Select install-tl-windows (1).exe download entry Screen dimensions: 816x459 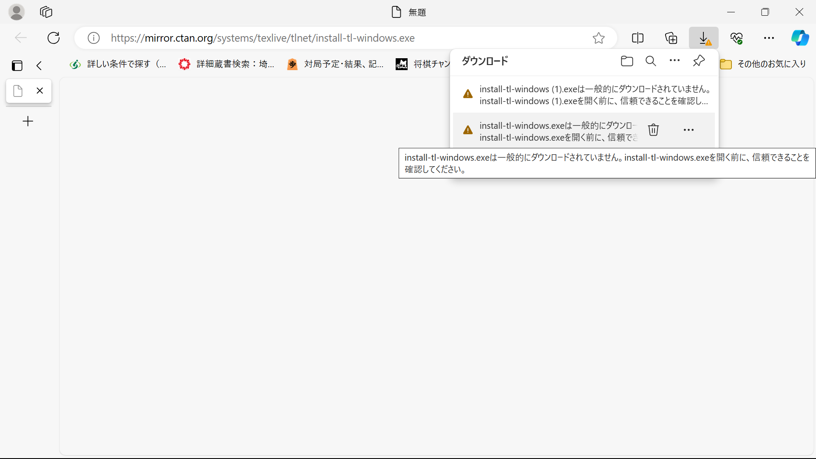pyautogui.click(x=584, y=95)
